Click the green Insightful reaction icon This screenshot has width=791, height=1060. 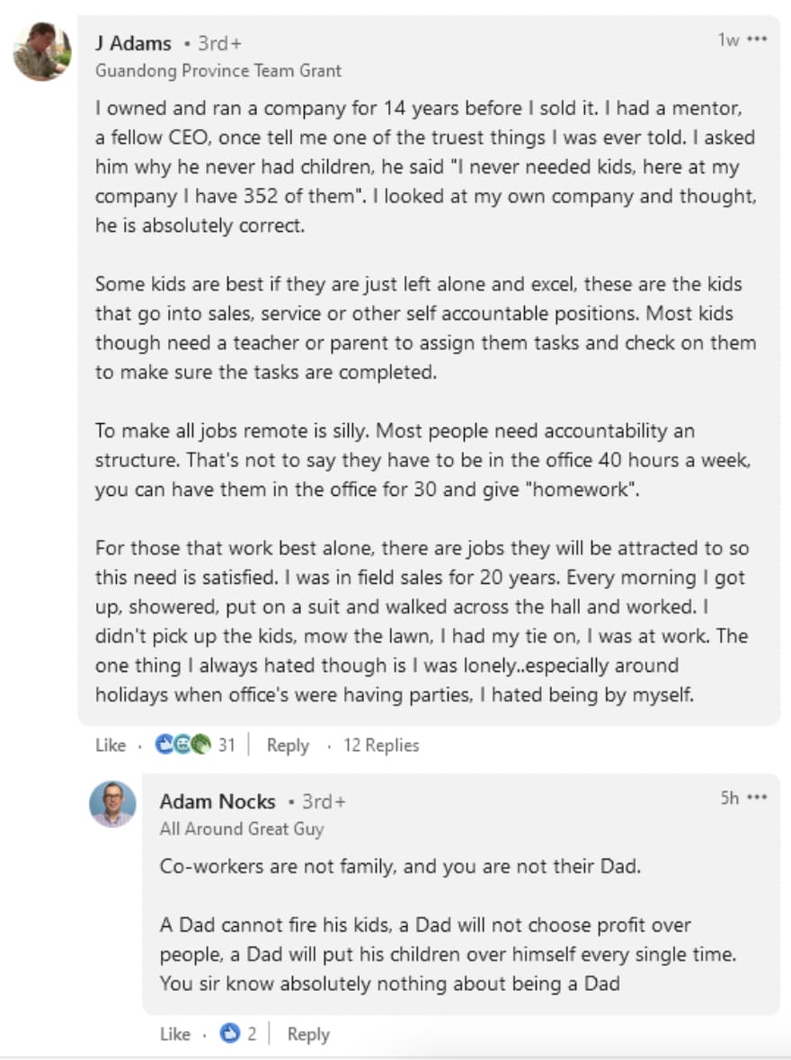click(x=200, y=746)
